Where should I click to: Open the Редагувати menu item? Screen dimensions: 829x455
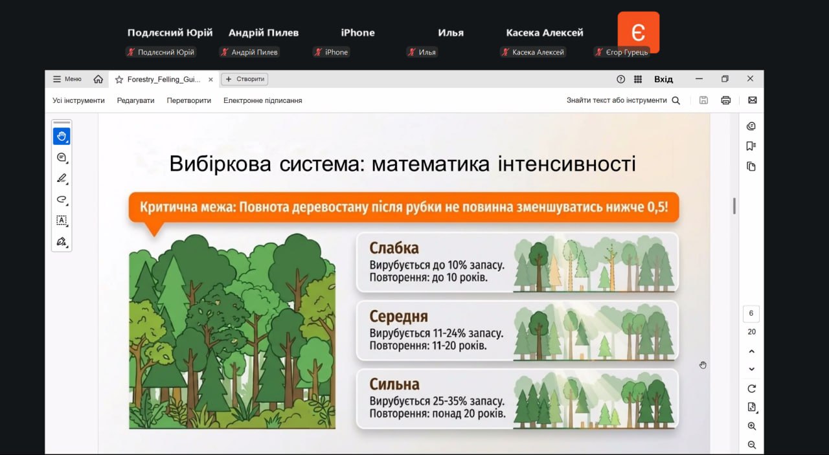tap(135, 100)
